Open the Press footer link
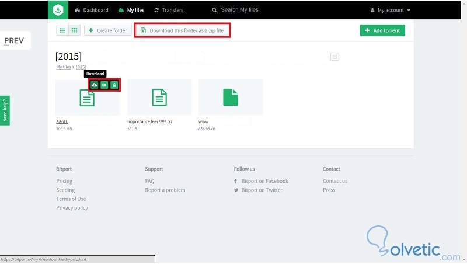 click(x=329, y=190)
